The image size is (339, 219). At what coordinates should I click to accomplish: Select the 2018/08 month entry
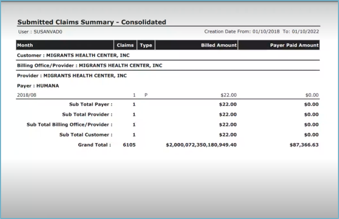coord(25,95)
